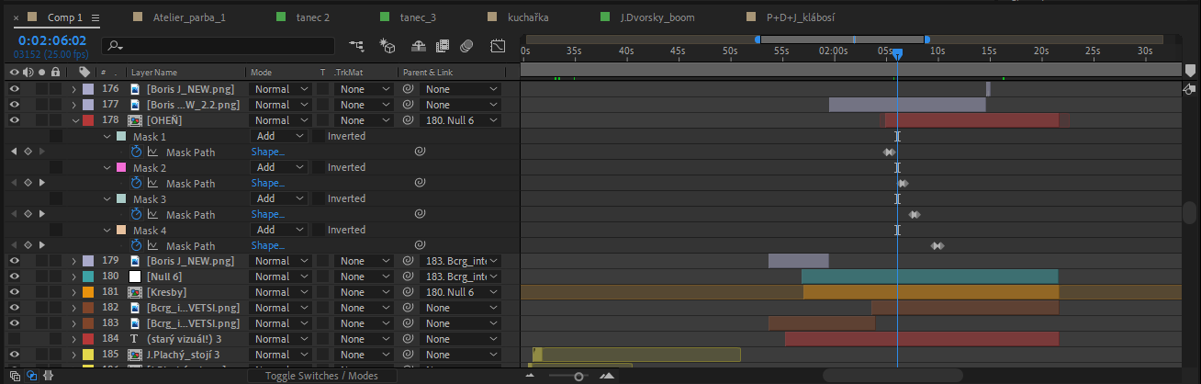This screenshot has width=1201, height=384.
Task: Hide layer 178 OHEŇ with eye icon
Action: (14, 120)
